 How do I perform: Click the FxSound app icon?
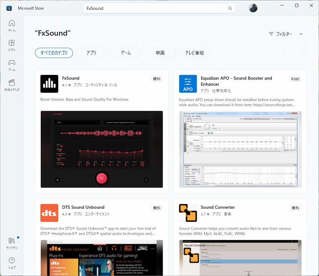49,84
